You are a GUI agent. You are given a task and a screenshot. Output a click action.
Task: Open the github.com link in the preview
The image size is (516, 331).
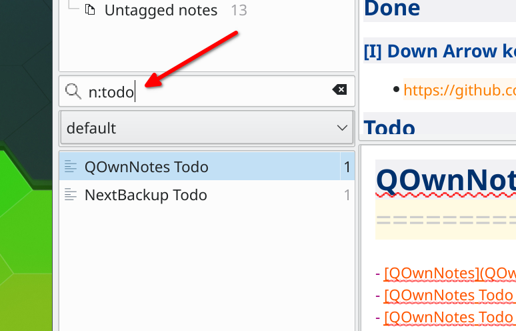(459, 89)
